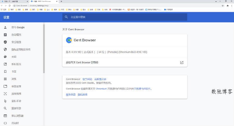The height and width of the screenshot is (126, 234).
Task: Click the browser forward arrow
Action: point(6,5)
